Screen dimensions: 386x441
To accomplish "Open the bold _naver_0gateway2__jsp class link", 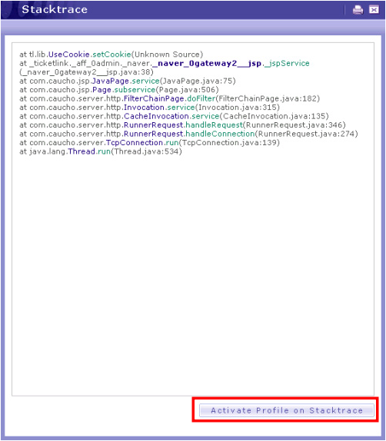I will (207, 63).
